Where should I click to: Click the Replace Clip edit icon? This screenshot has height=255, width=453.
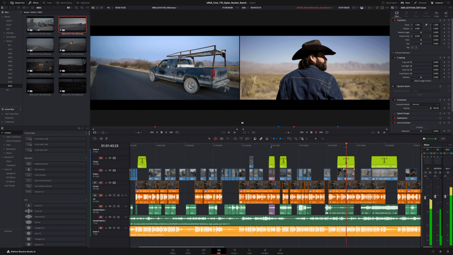[247, 139]
